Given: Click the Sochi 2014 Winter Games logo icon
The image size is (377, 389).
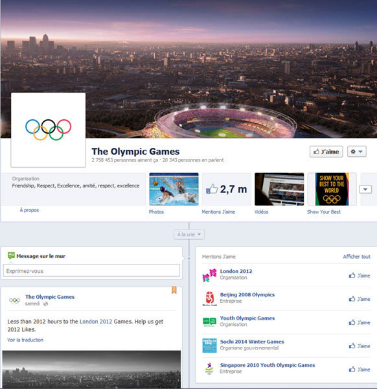Looking at the screenshot, I should 209,346.
